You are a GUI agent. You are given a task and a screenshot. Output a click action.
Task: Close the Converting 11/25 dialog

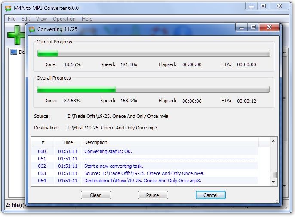[x=269, y=28]
